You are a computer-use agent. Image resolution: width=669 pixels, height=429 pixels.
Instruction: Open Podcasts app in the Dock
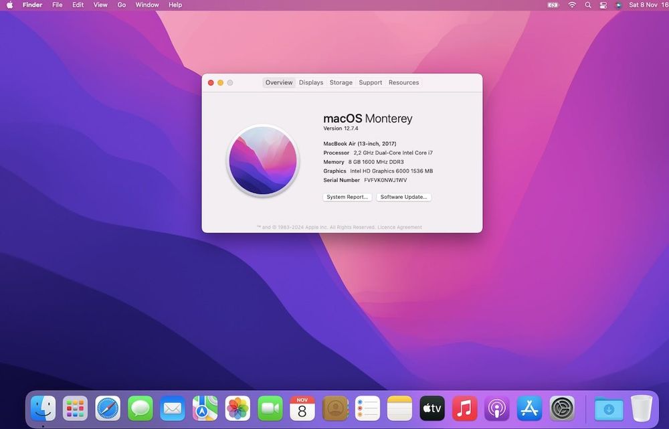click(x=497, y=408)
